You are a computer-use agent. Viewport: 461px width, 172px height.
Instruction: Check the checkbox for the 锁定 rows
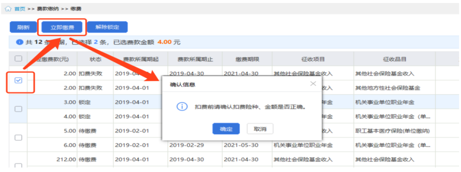click(18, 109)
